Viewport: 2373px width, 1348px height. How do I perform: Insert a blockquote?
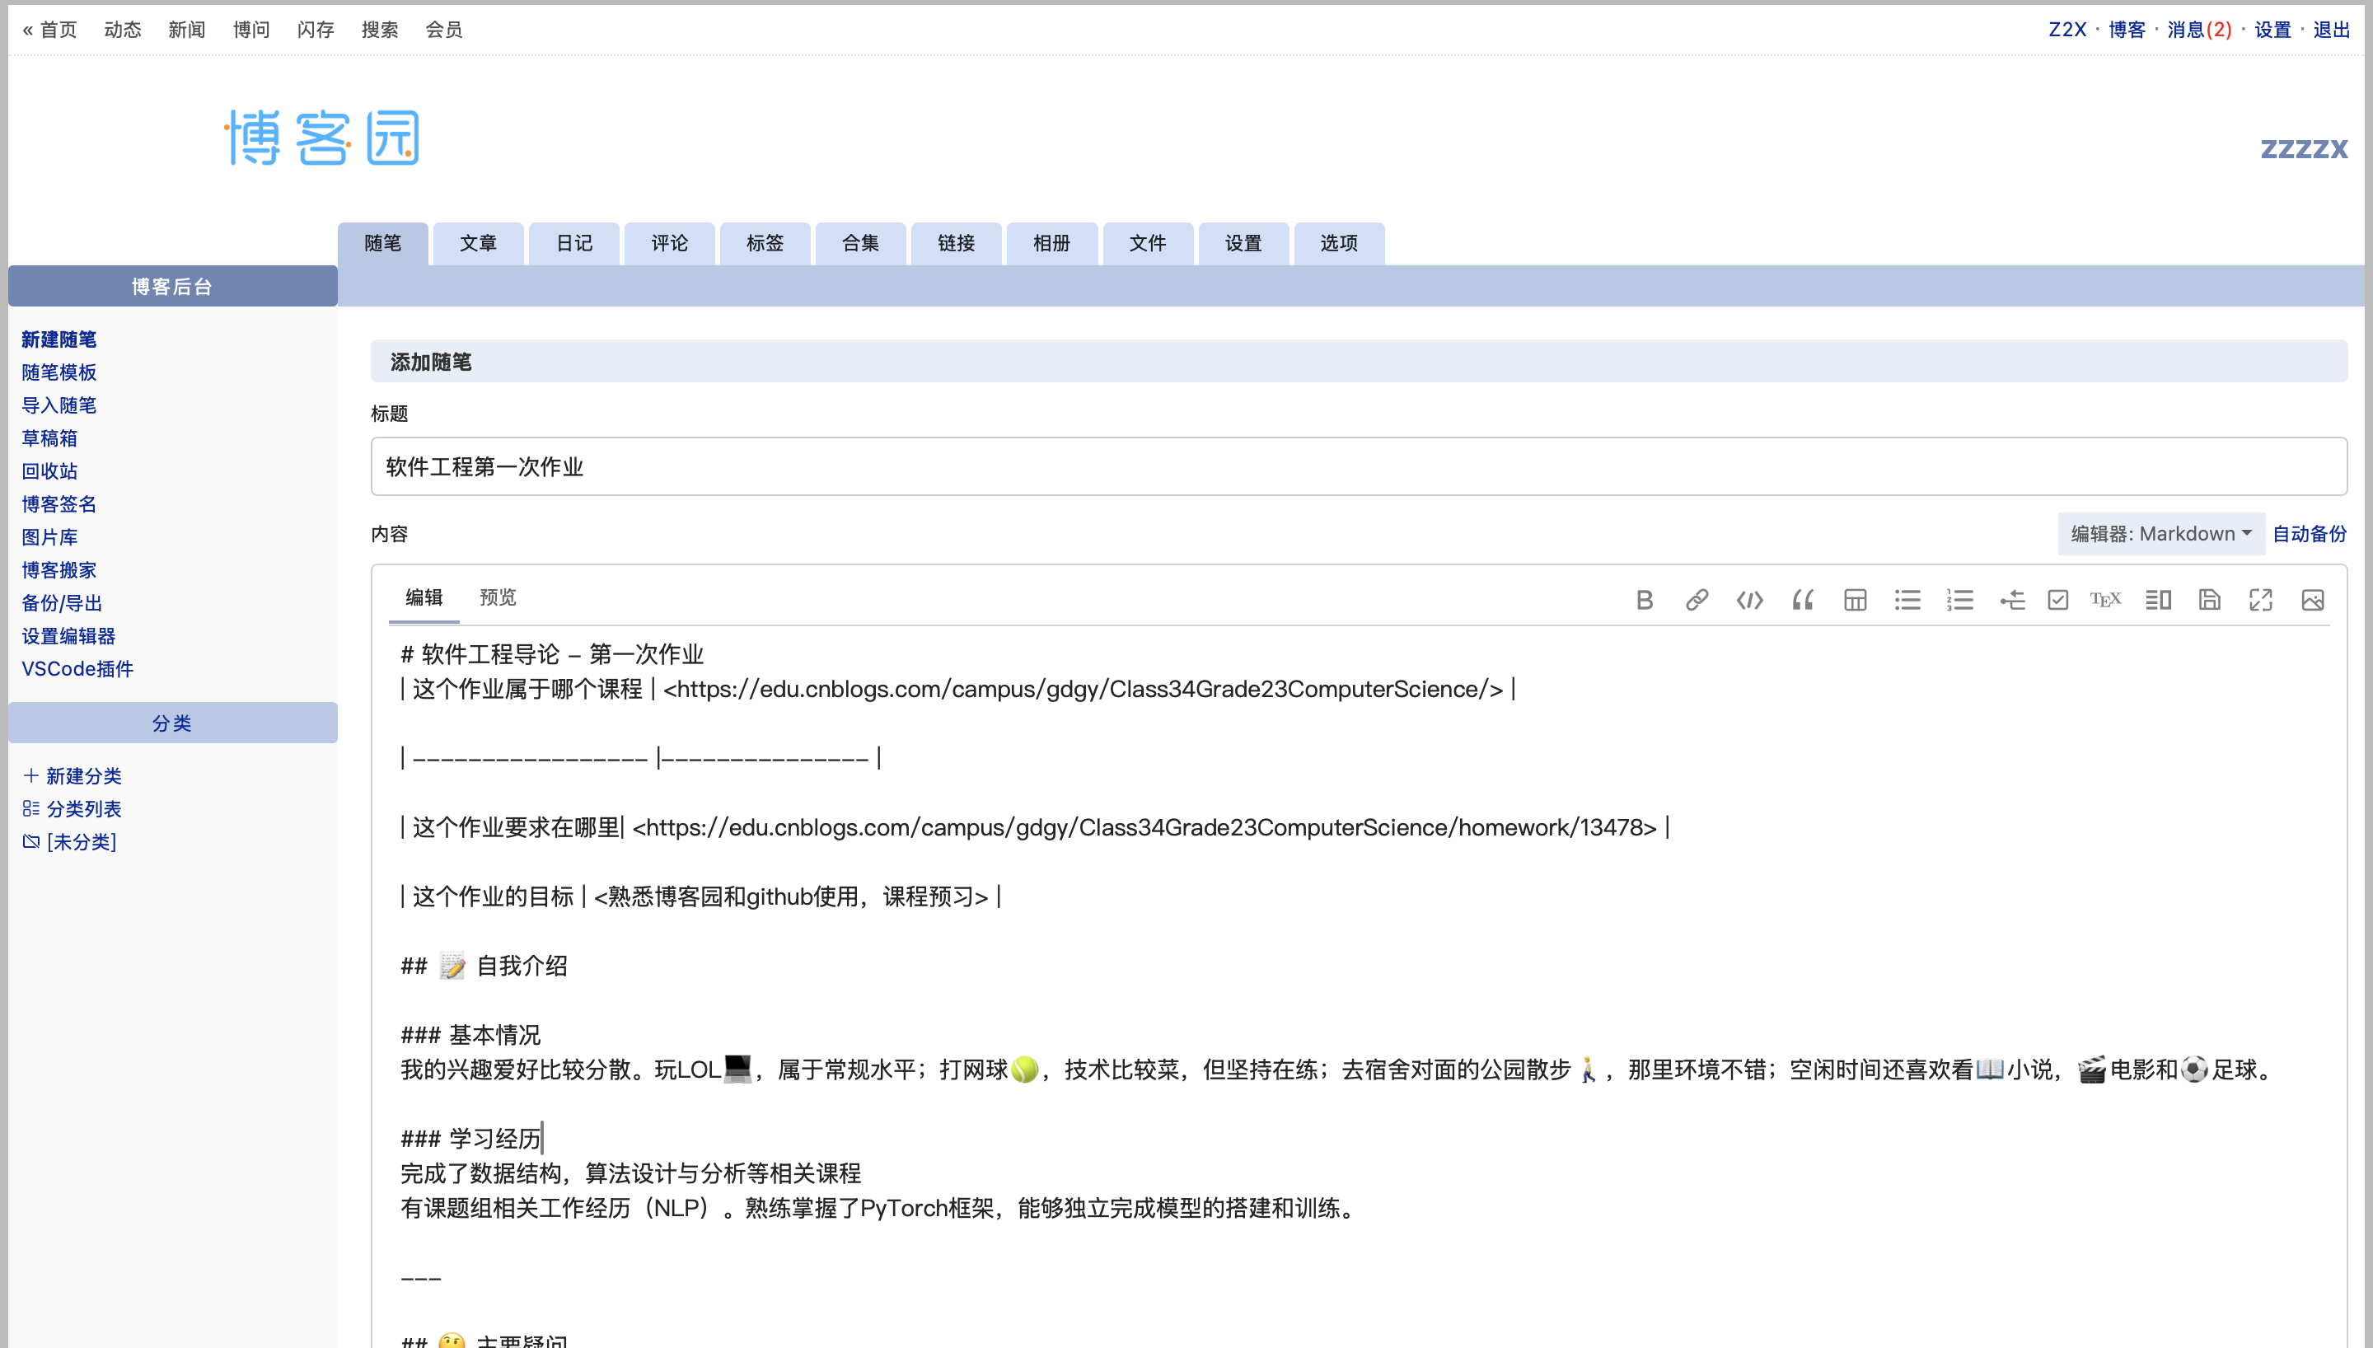tap(1802, 600)
